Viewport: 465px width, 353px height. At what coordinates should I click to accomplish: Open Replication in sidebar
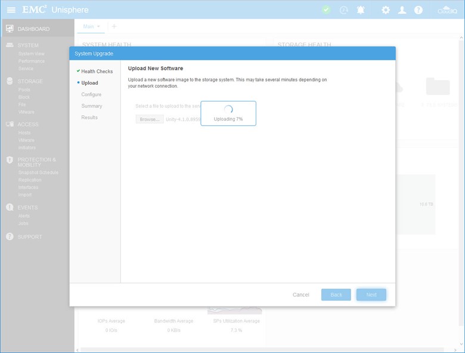(30, 180)
